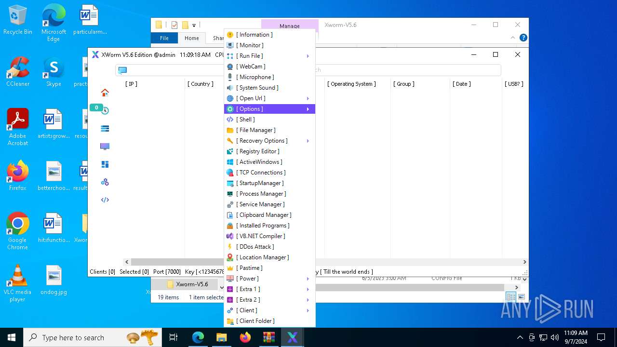617x347 pixels.
Task: Expand the Run File submenu arrow
Action: tap(308, 56)
